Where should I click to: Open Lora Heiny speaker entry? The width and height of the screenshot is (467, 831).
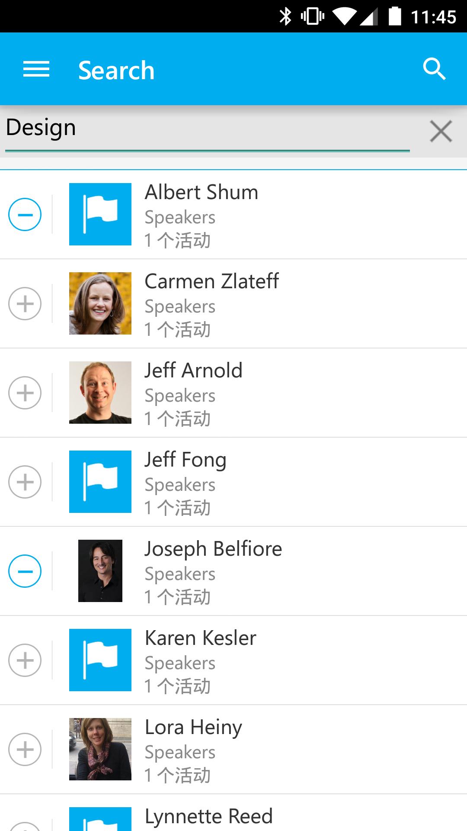[259, 750]
